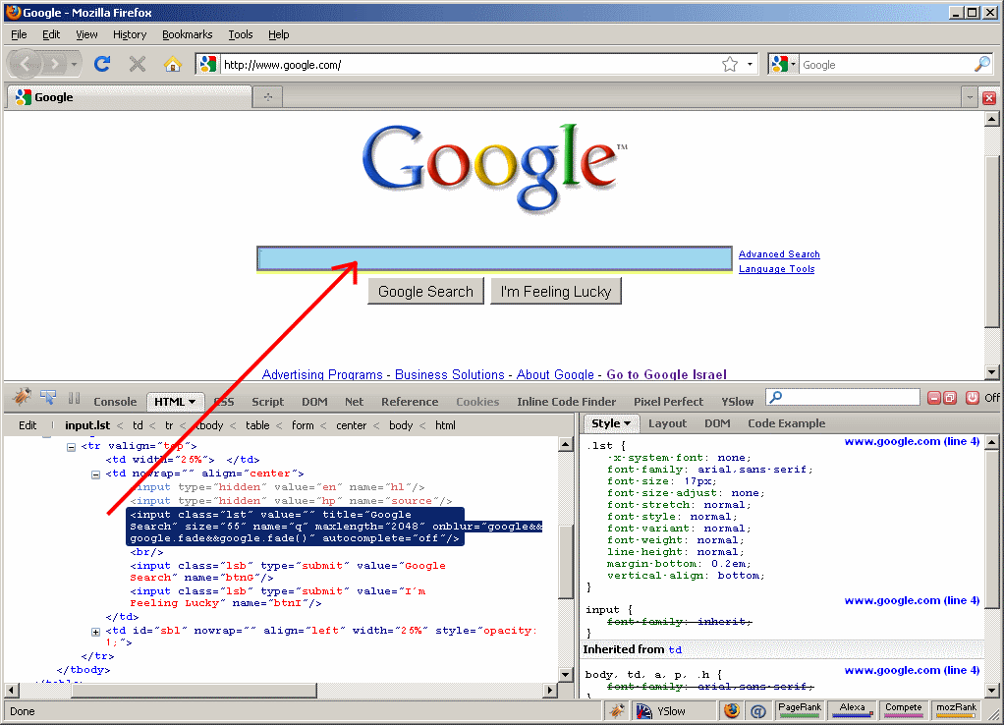Bookmark this page with the star
The width and height of the screenshot is (1004, 725).
pyautogui.click(x=730, y=64)
